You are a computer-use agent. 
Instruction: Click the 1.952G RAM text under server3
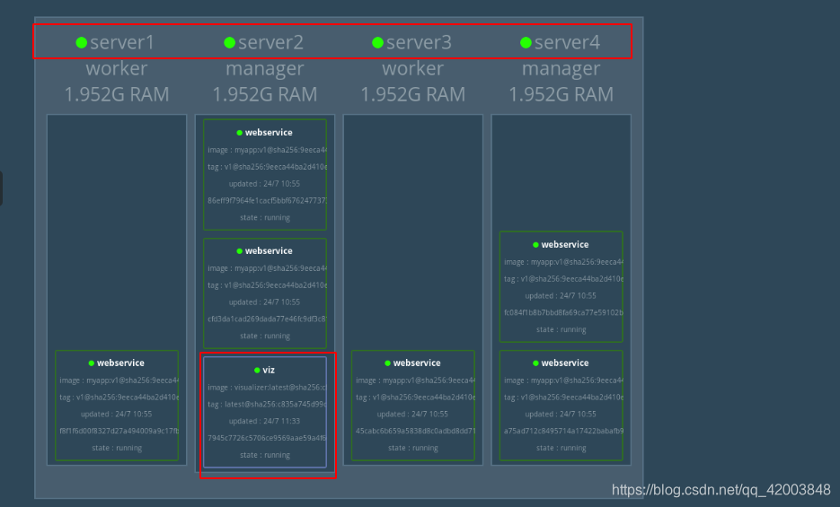point(413,94)
